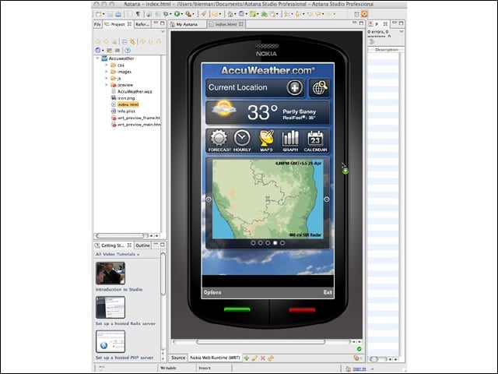The image size is (498, 374).
Task: Tap the GRAPH bar chart icon
Action: point(290,141)
